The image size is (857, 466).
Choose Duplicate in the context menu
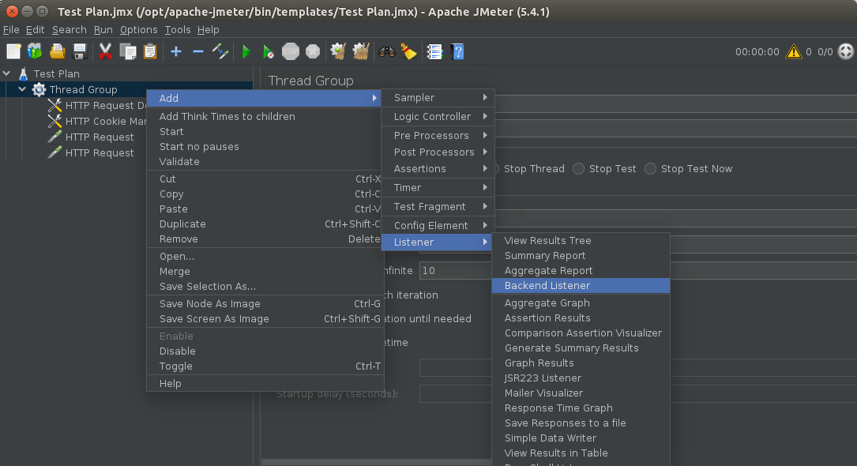click(x=182, y=224)
